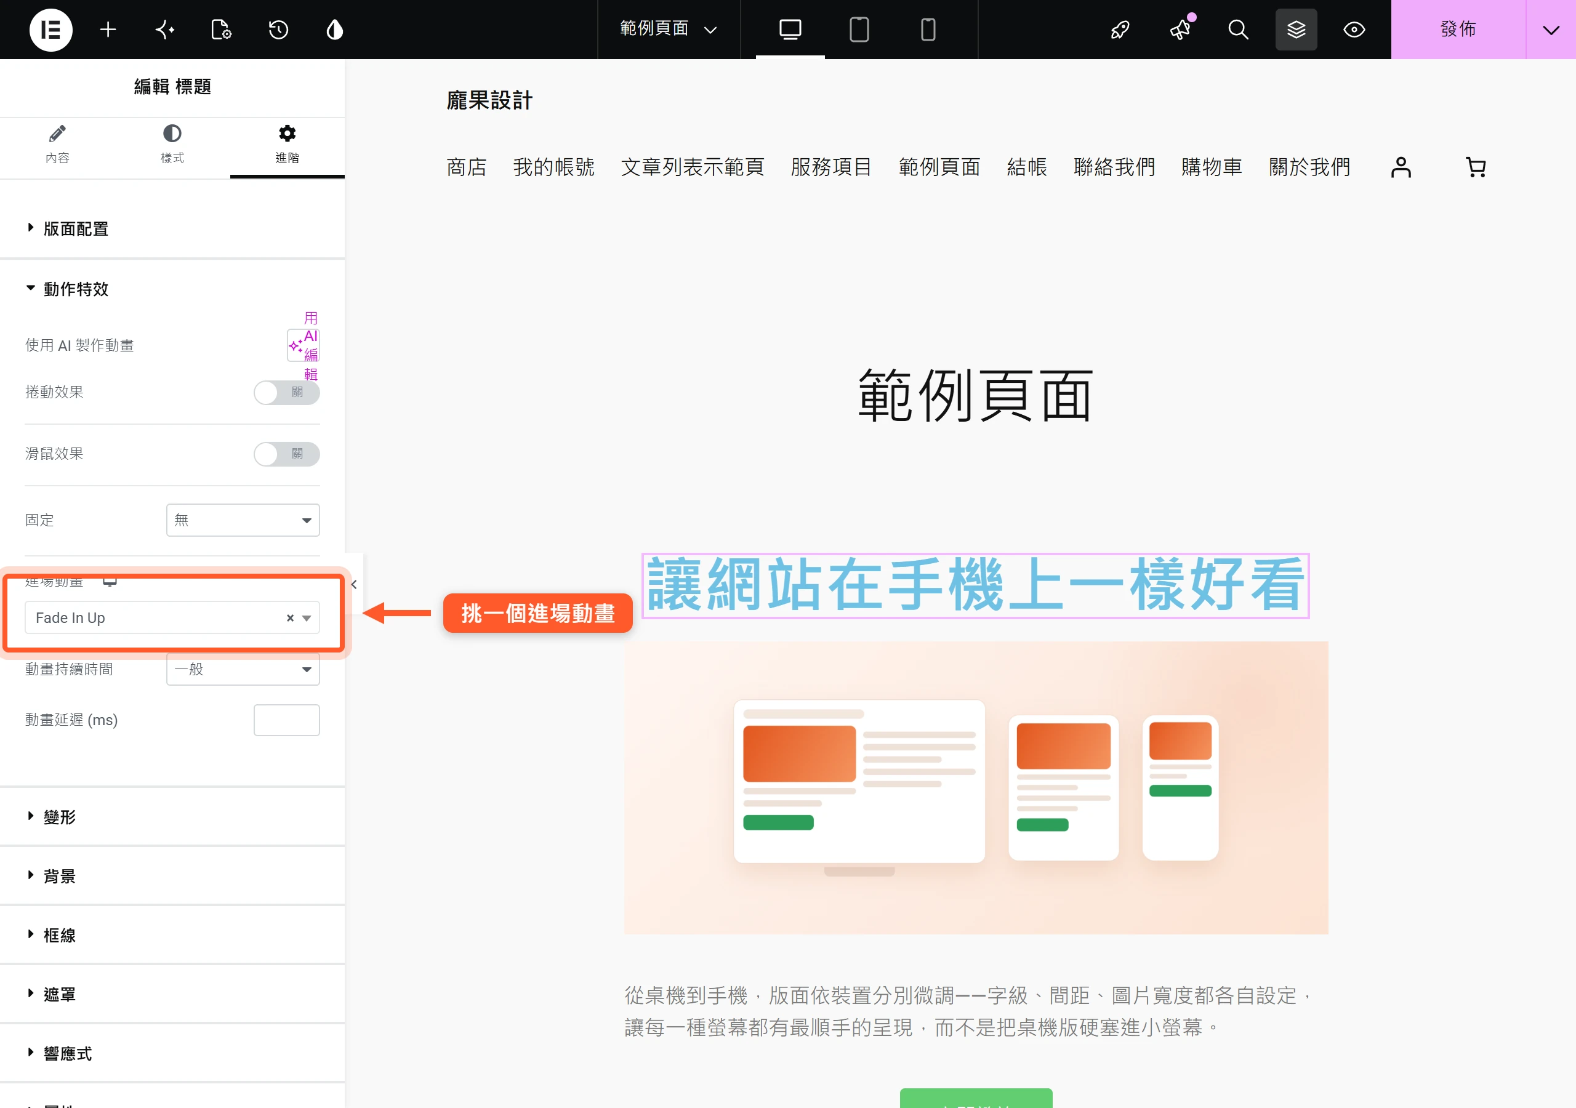This screenshot has width=1576, height=1108.
Task: Toggle the 捲動效果 switch
Action: 287,393
